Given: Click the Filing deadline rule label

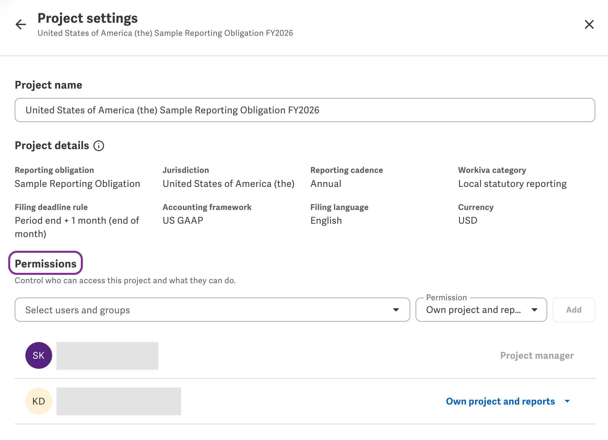Looking at the screenshot, I should tap(51, 207).
